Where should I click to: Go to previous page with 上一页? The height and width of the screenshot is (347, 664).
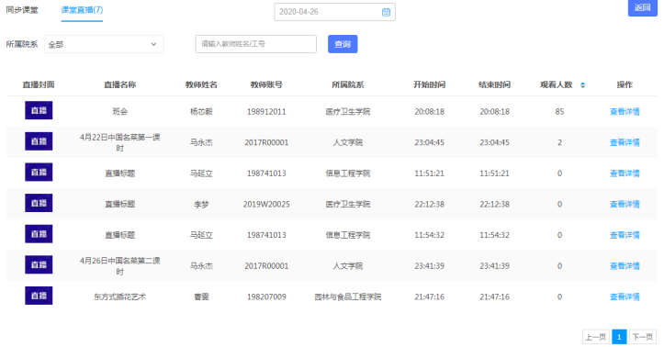(596, 337)
